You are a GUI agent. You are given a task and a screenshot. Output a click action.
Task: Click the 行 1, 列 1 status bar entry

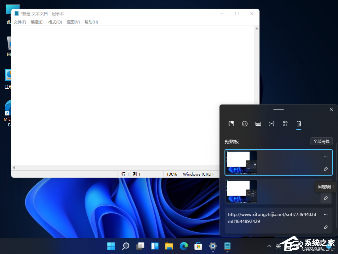tap(131, 174)
